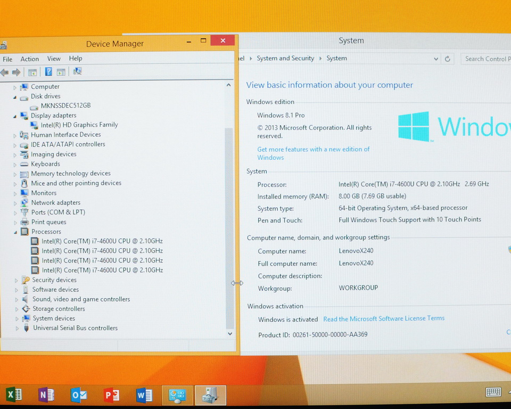The height and width of the screenshot is (409, 511).
Task: Collapse the Display adapters node
Action: click(x=15, y=116)
